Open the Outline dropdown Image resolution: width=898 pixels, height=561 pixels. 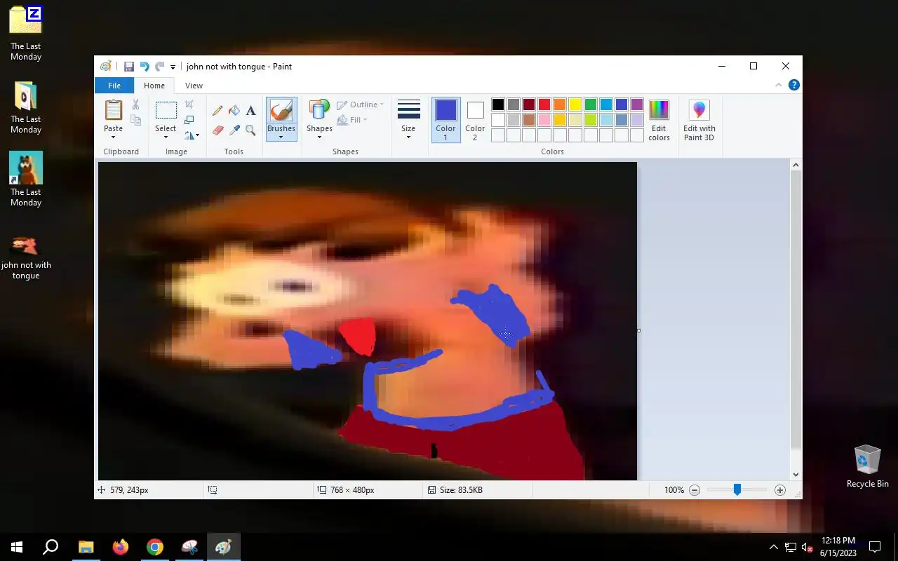(x=361, y=104)
